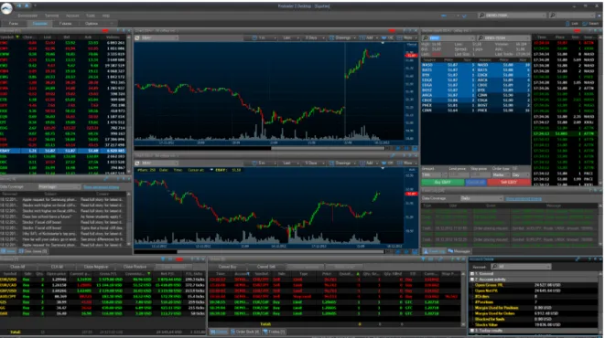Switch to the Forex workspace tab
The height and width of the screenshot is (338, 605).
tap(14, 24)
